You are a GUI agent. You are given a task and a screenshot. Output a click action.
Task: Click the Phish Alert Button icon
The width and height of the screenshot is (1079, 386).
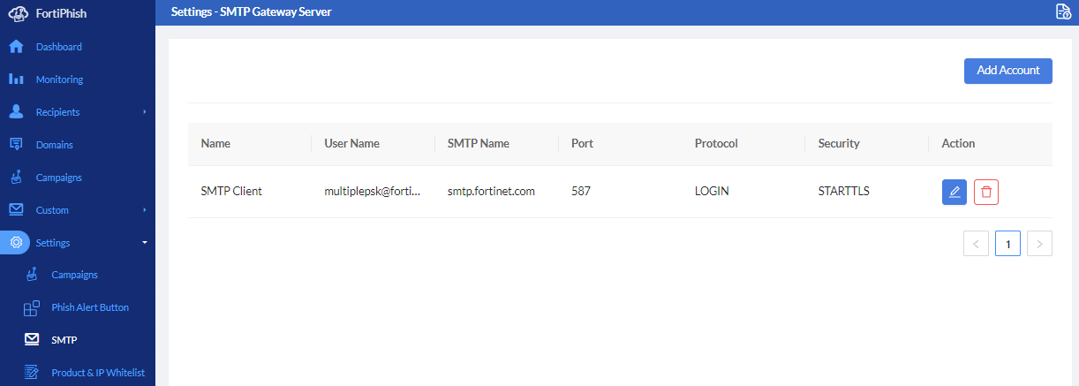(x=32, y=308)
